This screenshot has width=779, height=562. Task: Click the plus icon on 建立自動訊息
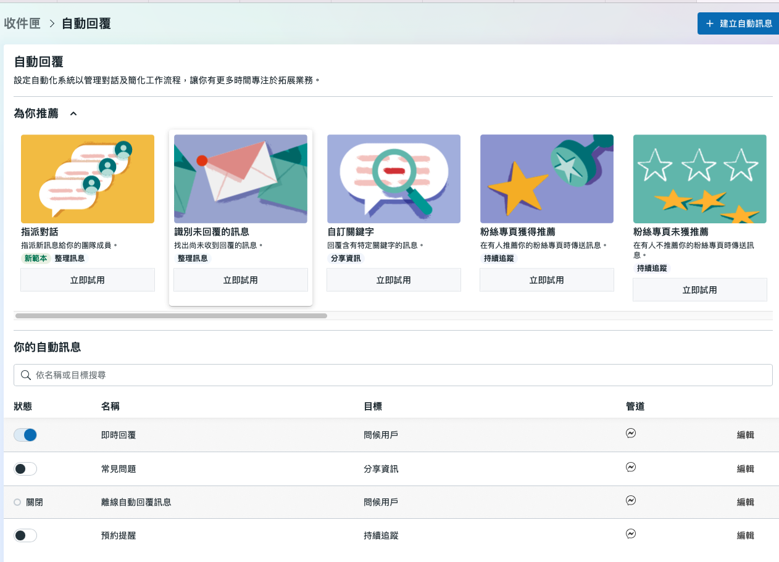pos(710,23)
